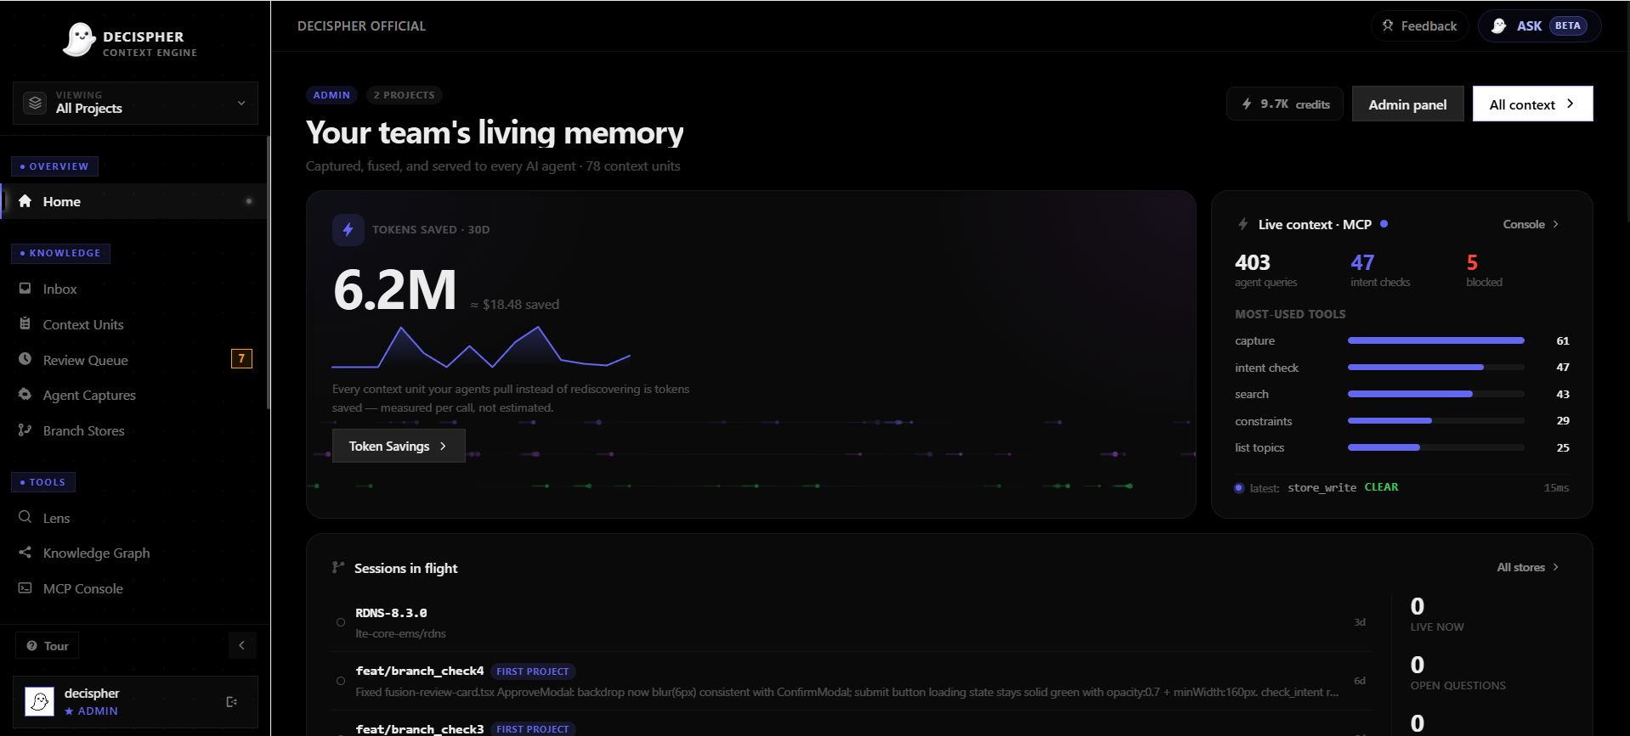Click the layers icon beside All Projects

pyautogui.click(x=35, y=104)
